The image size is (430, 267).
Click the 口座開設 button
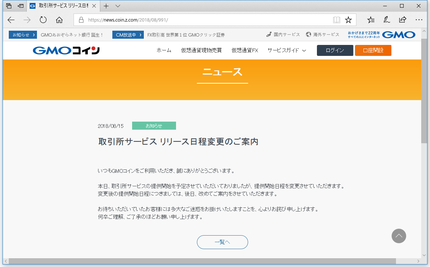click(x=373, y=50)
